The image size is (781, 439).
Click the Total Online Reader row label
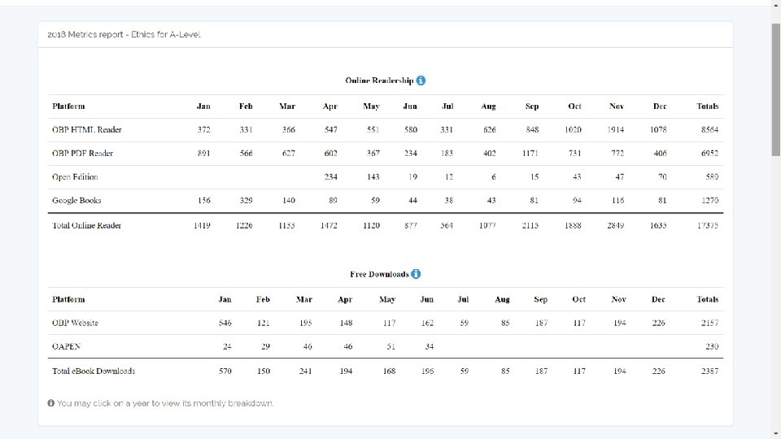86,225
